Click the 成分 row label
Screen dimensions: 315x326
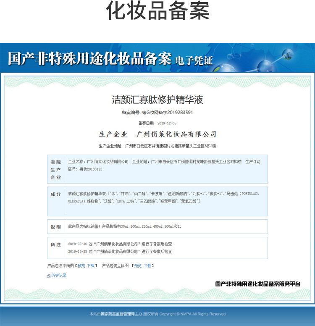pos(56,195)
